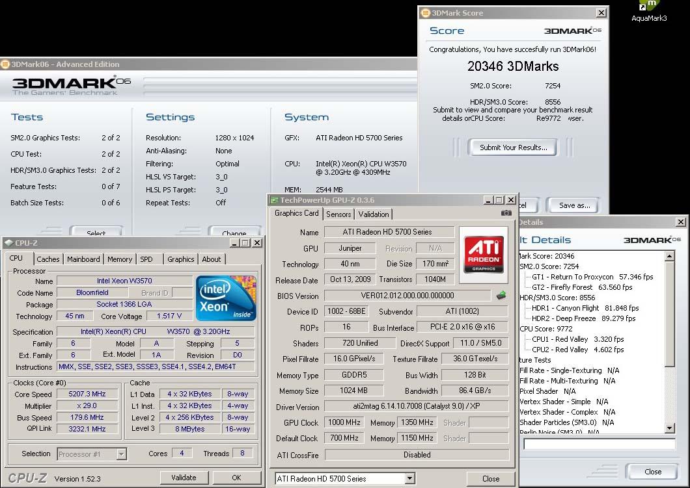Click the BIOS save chip icon in GPU-Z
Image resolution: width=690 pixels, height=488 pixels.
[x=501, y=296]
